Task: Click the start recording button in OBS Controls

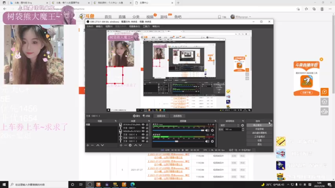Action: (x=259, y=129)
